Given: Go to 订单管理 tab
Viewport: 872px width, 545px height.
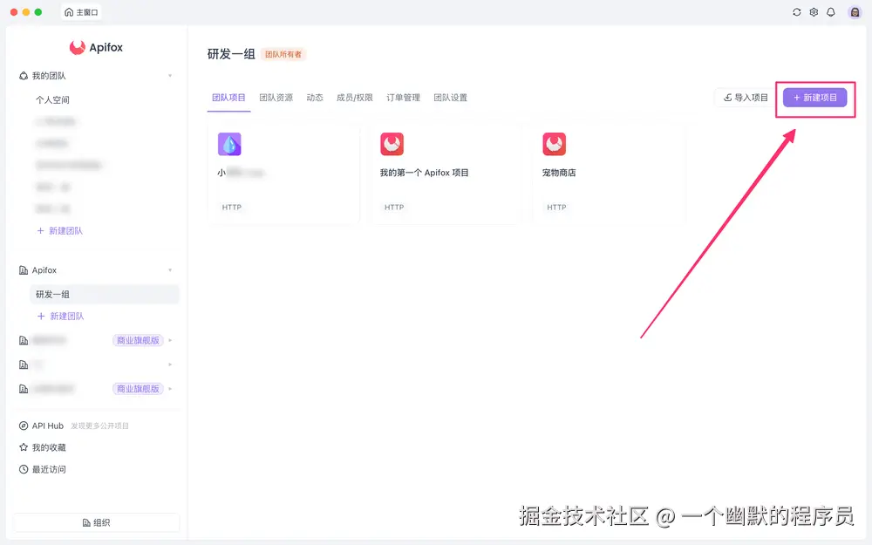Looking at the screenshot, I should click(403, 98).
